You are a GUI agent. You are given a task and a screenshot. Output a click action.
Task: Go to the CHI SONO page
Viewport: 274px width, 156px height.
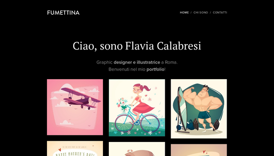[201, 12]
